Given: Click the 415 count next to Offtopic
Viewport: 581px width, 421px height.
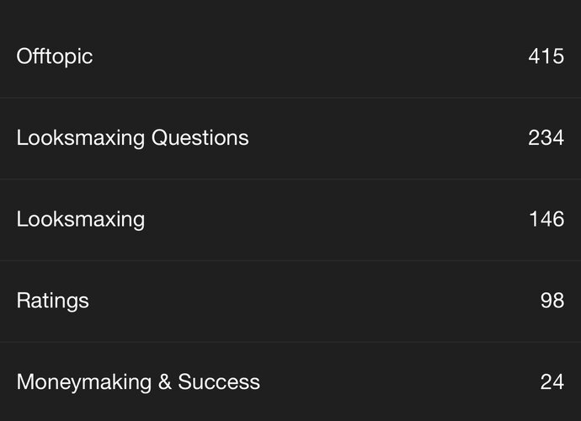Looking at the screenshot, I should tap(546, 56).
